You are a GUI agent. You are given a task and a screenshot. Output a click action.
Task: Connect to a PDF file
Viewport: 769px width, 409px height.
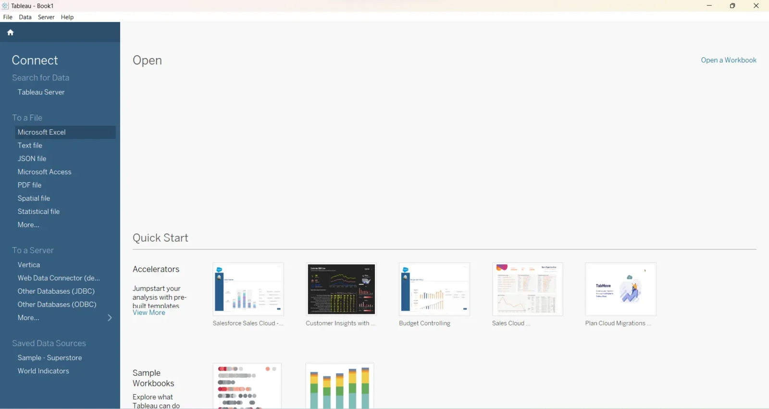[30, 185]
